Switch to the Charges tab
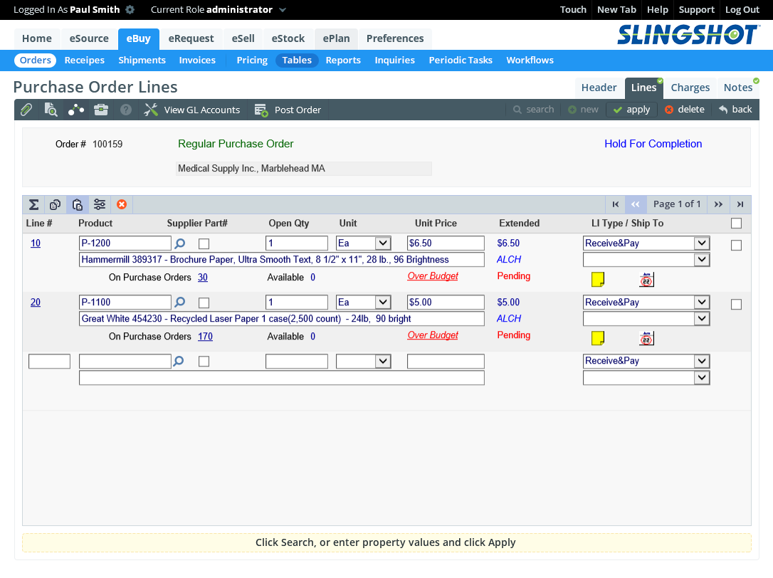The image size is (773, 578). click(x=690, y=88)
